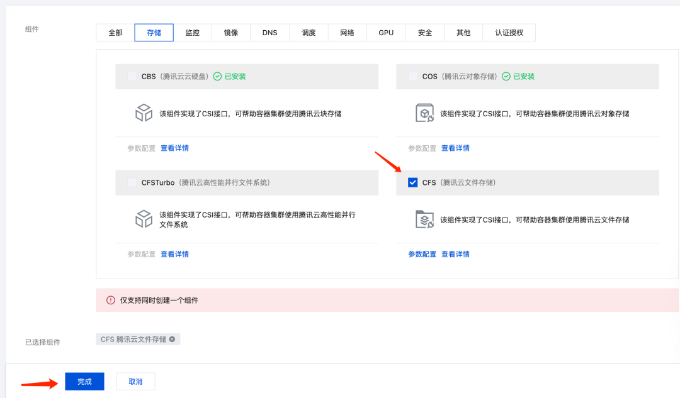680x398 pixels.
Task: Click the COS 已安装 status text
Action: click(524, 76)
